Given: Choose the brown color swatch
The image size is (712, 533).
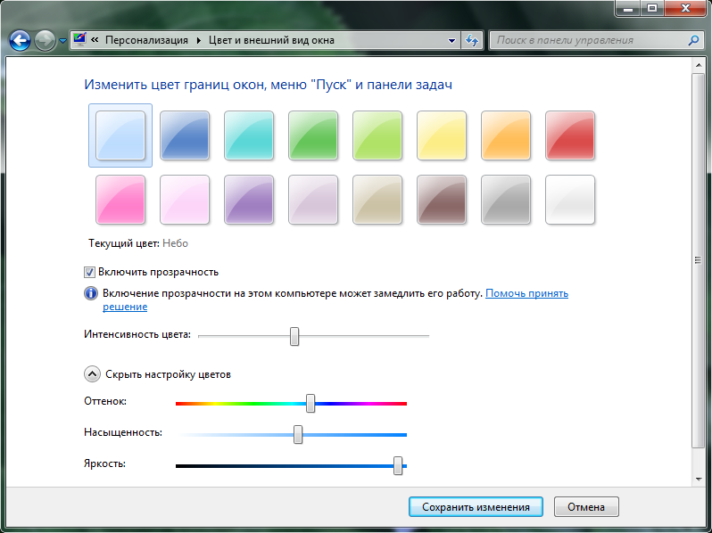Looking at the screenshot, I should (x=442, y=200).
